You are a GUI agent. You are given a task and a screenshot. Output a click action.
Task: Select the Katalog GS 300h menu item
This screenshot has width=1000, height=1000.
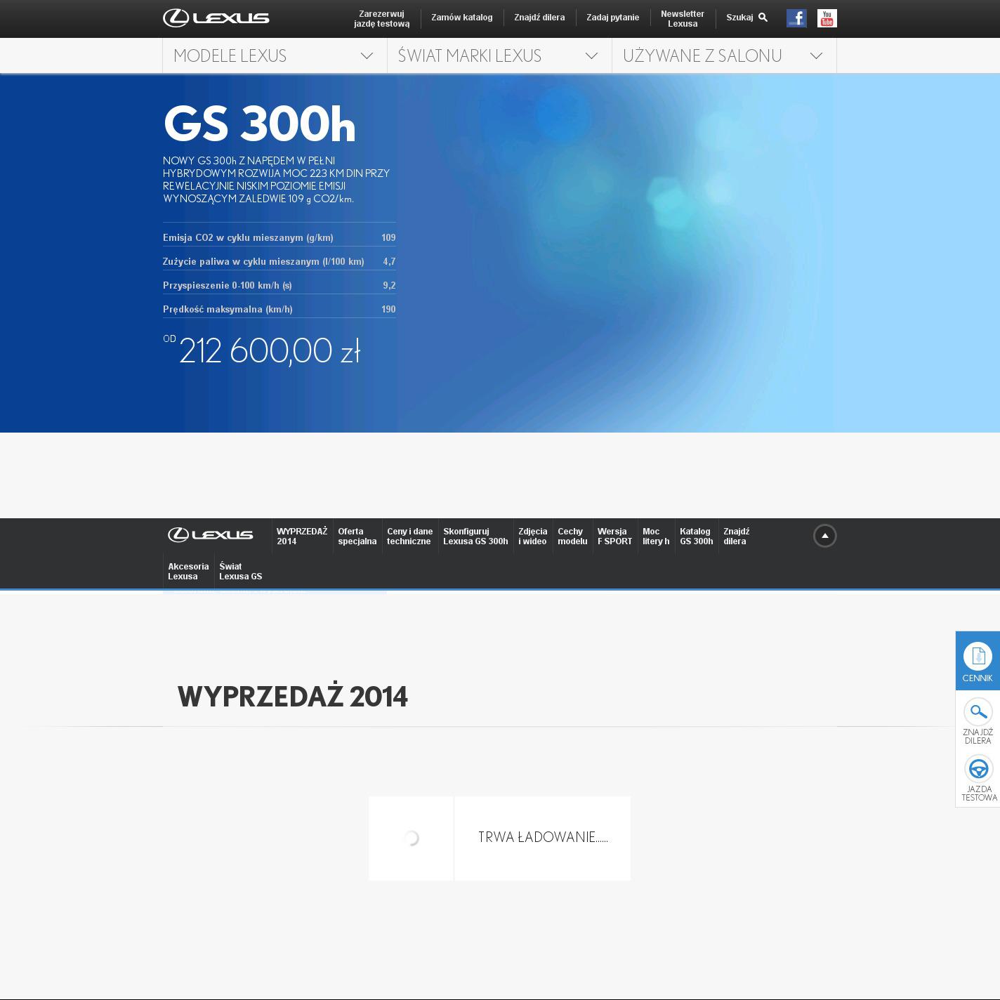pyautogui.click(x=697, y=537)
